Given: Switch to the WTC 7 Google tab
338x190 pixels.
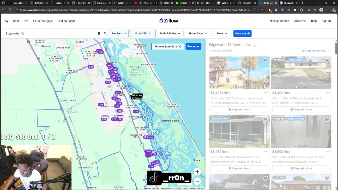Looking at the screenshot, I should coord(226,3).
